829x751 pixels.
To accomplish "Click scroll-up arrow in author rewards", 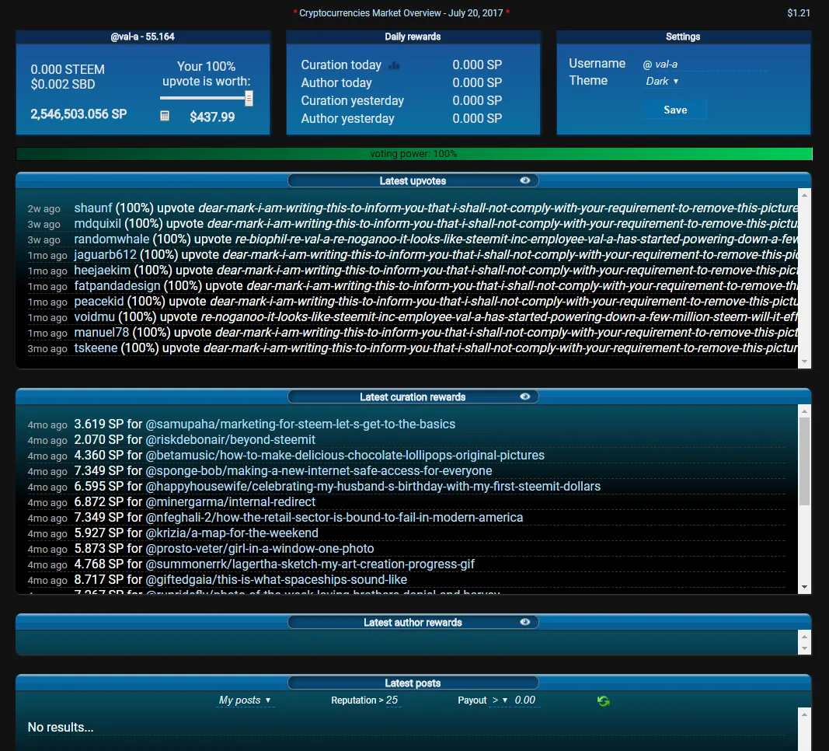I will tap(804, 637).
